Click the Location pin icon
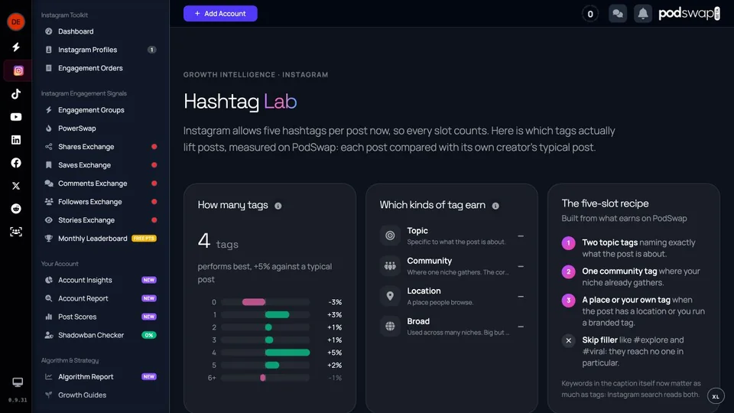 click(x=390, y=296)
